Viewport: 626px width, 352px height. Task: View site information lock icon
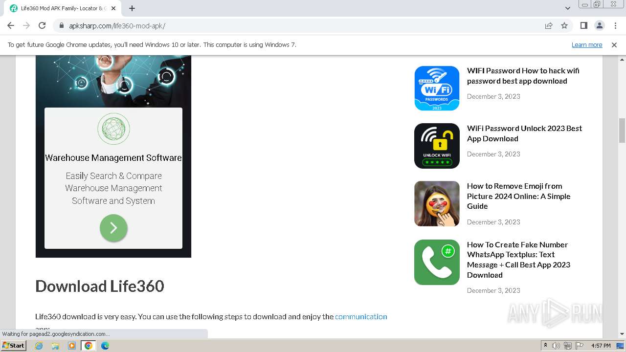pyautogui.click(x=62, y=25)
